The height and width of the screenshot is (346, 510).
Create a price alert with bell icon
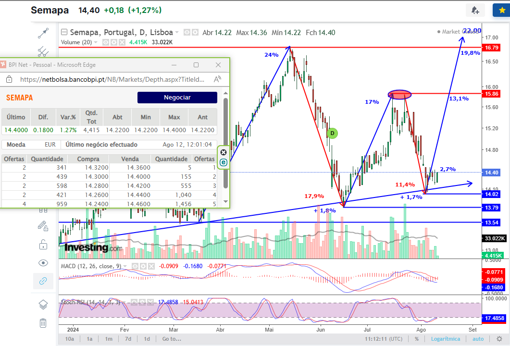point(475,10)
